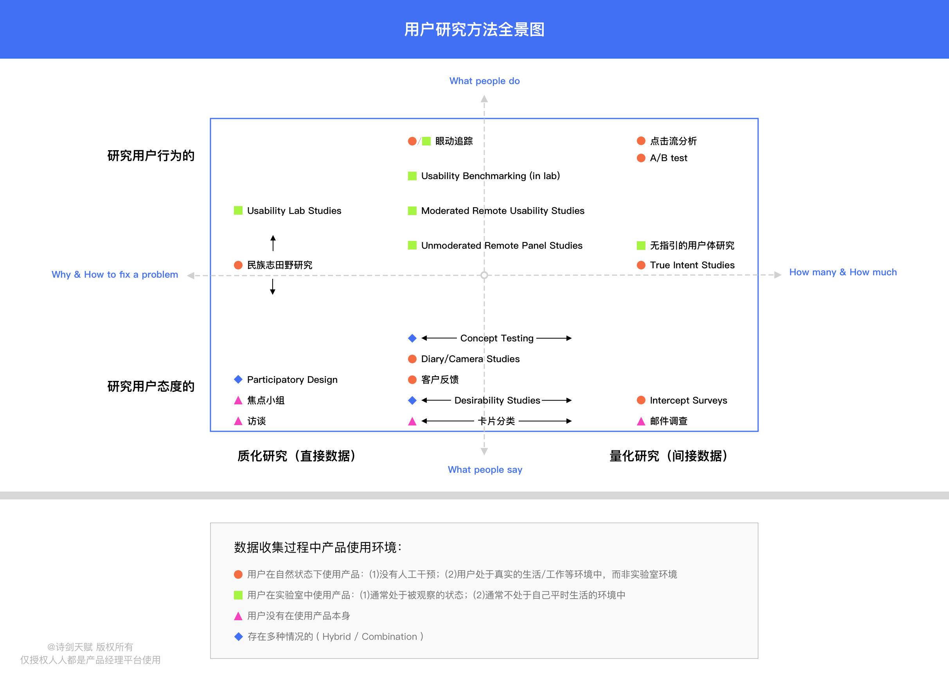
Task: Click the green square beside 无指引的用户体研究
Action: [x=641, y=245]
